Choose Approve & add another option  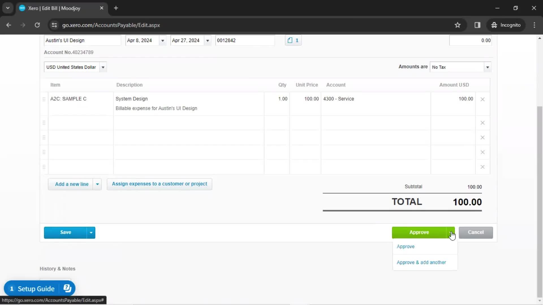[x=421, y=262]
